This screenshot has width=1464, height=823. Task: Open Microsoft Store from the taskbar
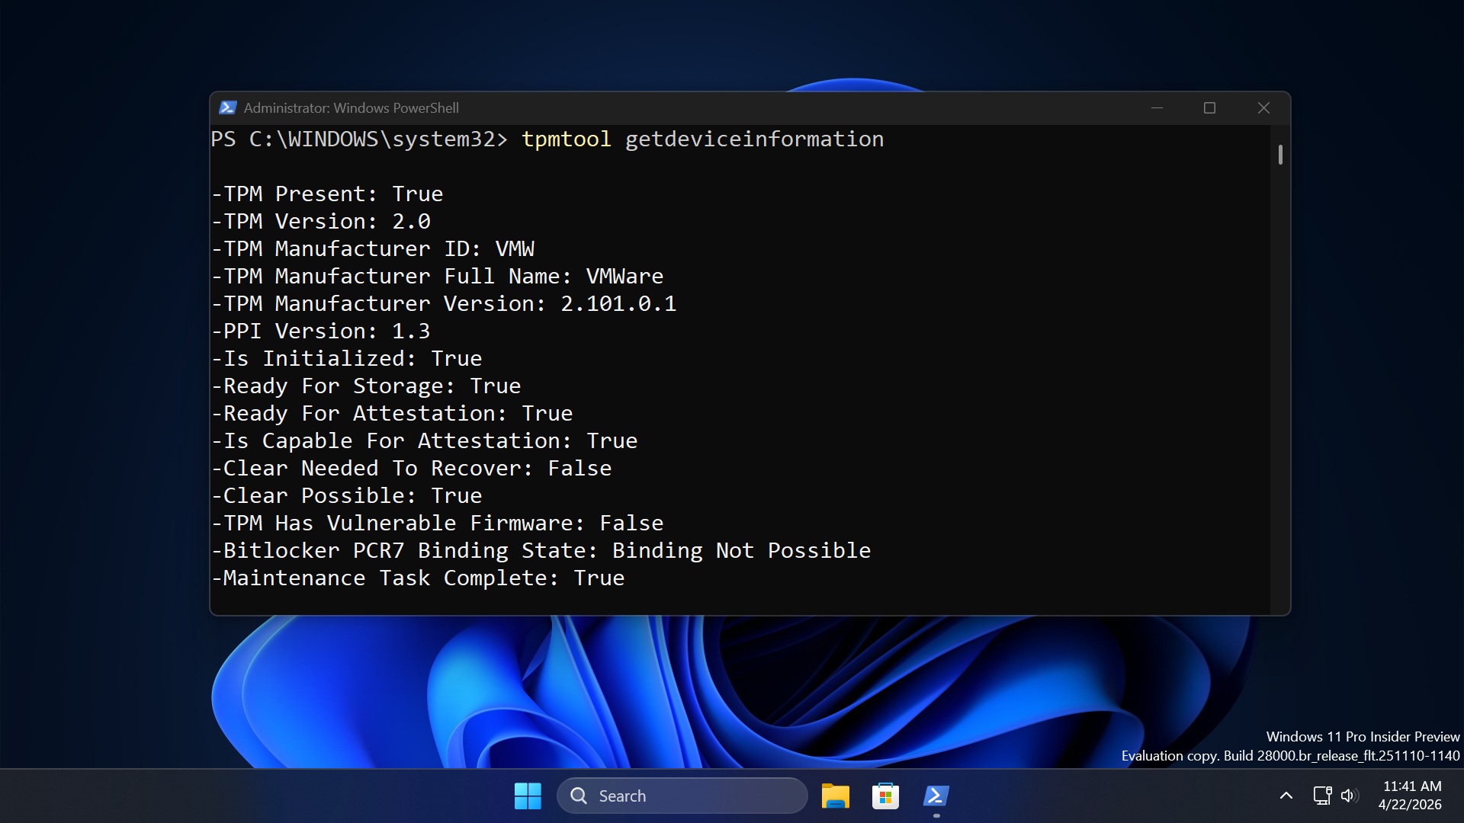tap(885, 795)
